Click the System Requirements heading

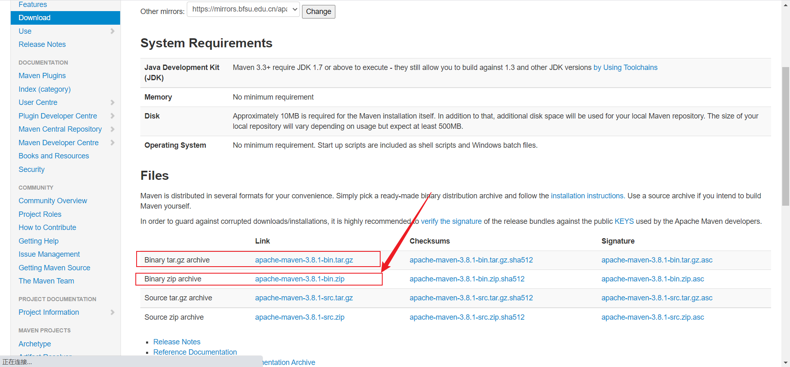tap(206, 43)
